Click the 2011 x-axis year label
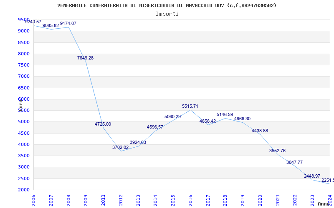 click(x=103, y=201)
